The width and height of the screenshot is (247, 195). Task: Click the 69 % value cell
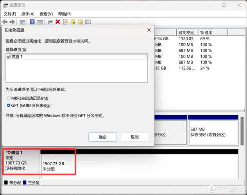(x=205, y=39)
